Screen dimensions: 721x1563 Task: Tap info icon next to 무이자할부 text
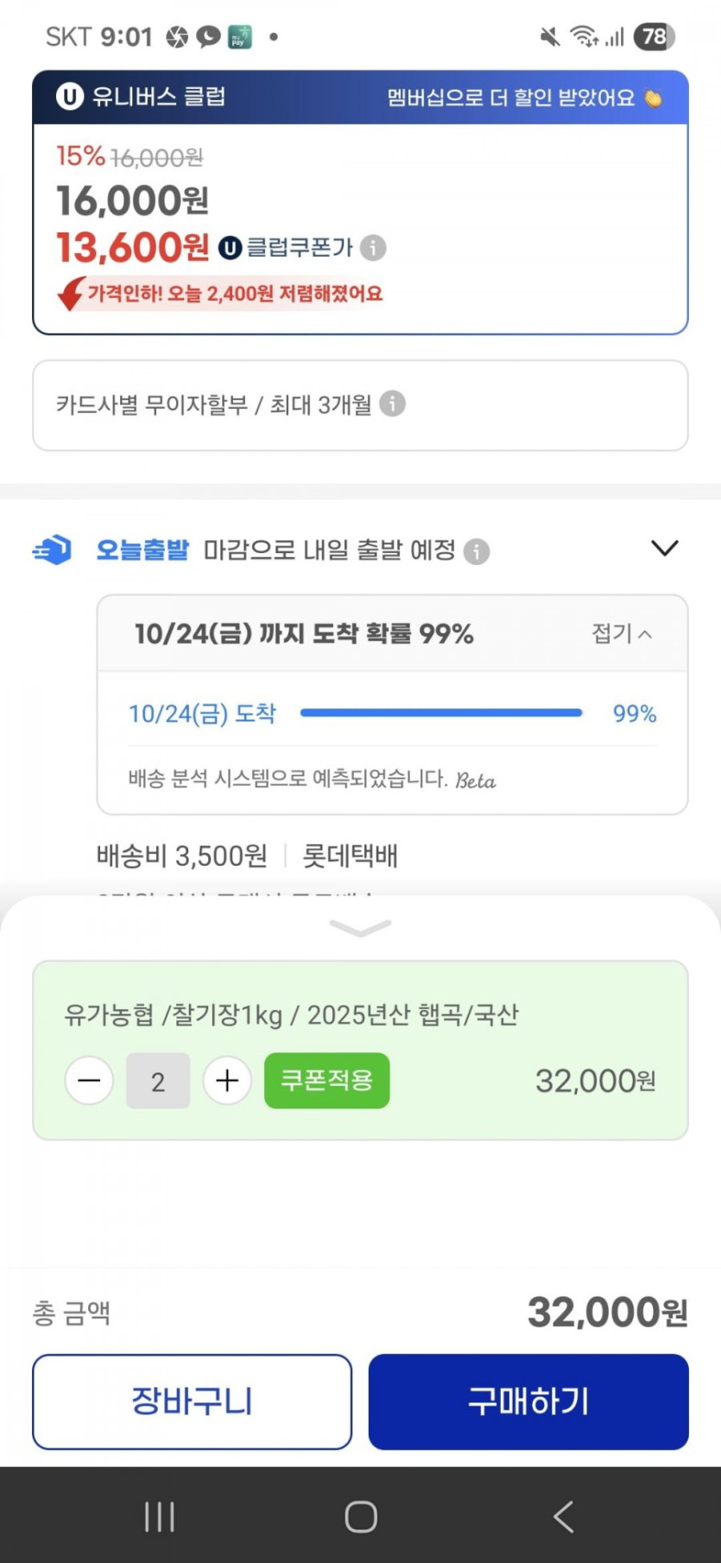pos(392,403)
